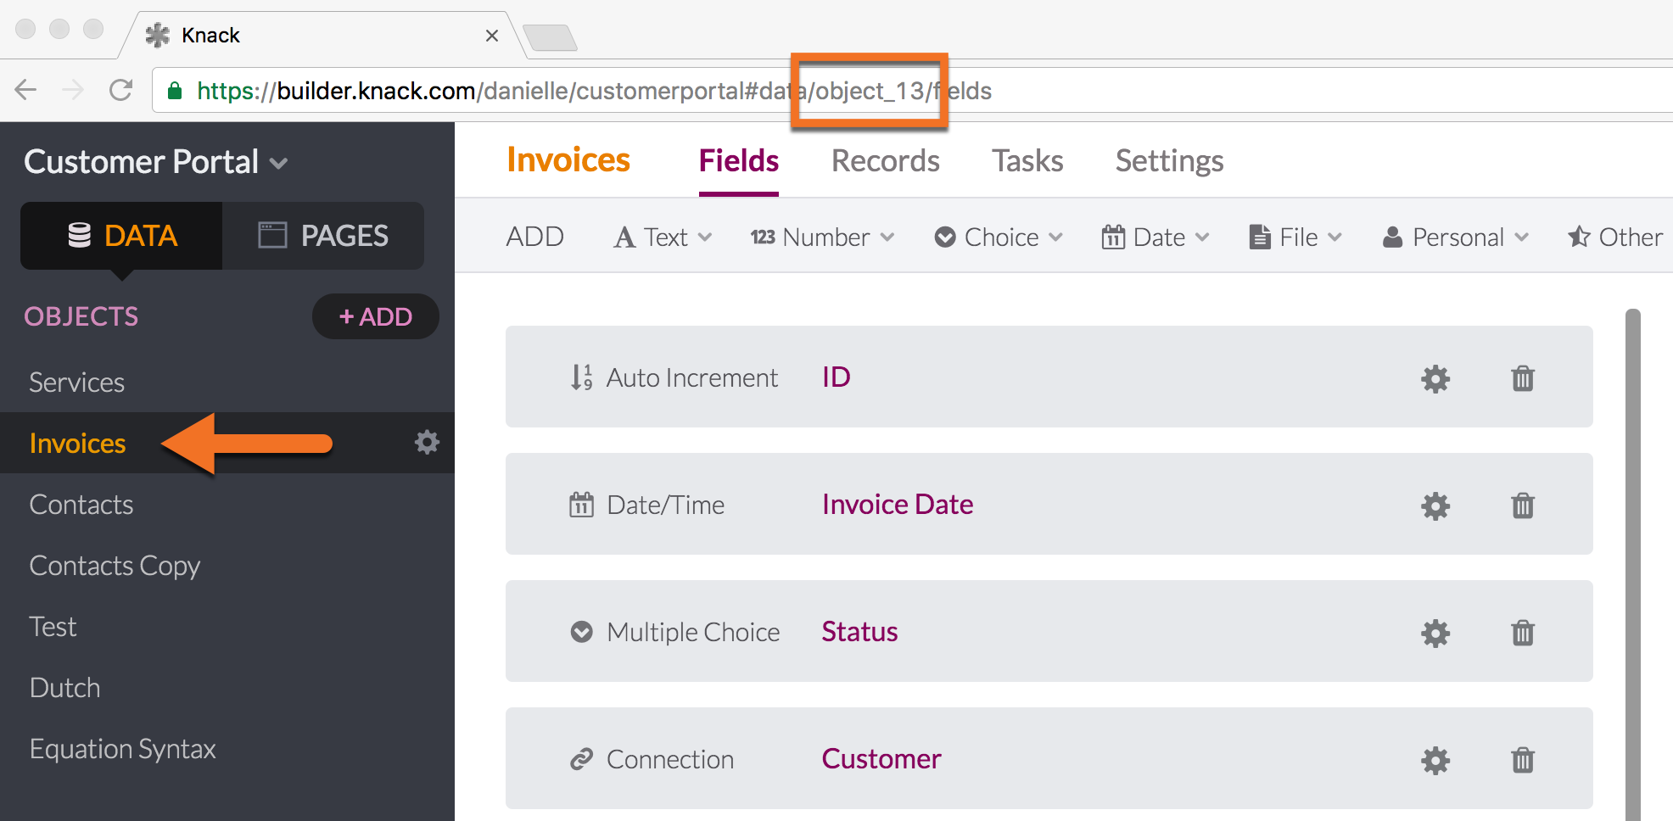The image size is (1673, 821).
Task: Open the Customer Portal app dropdown
Action: point(156,162)
